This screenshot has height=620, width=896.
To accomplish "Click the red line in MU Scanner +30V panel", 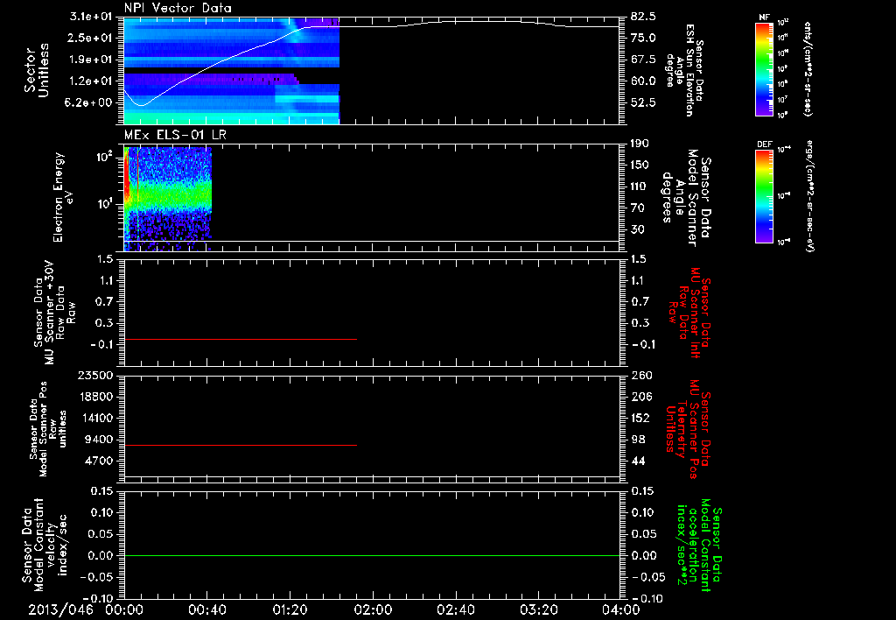I will tap(240, 339).
